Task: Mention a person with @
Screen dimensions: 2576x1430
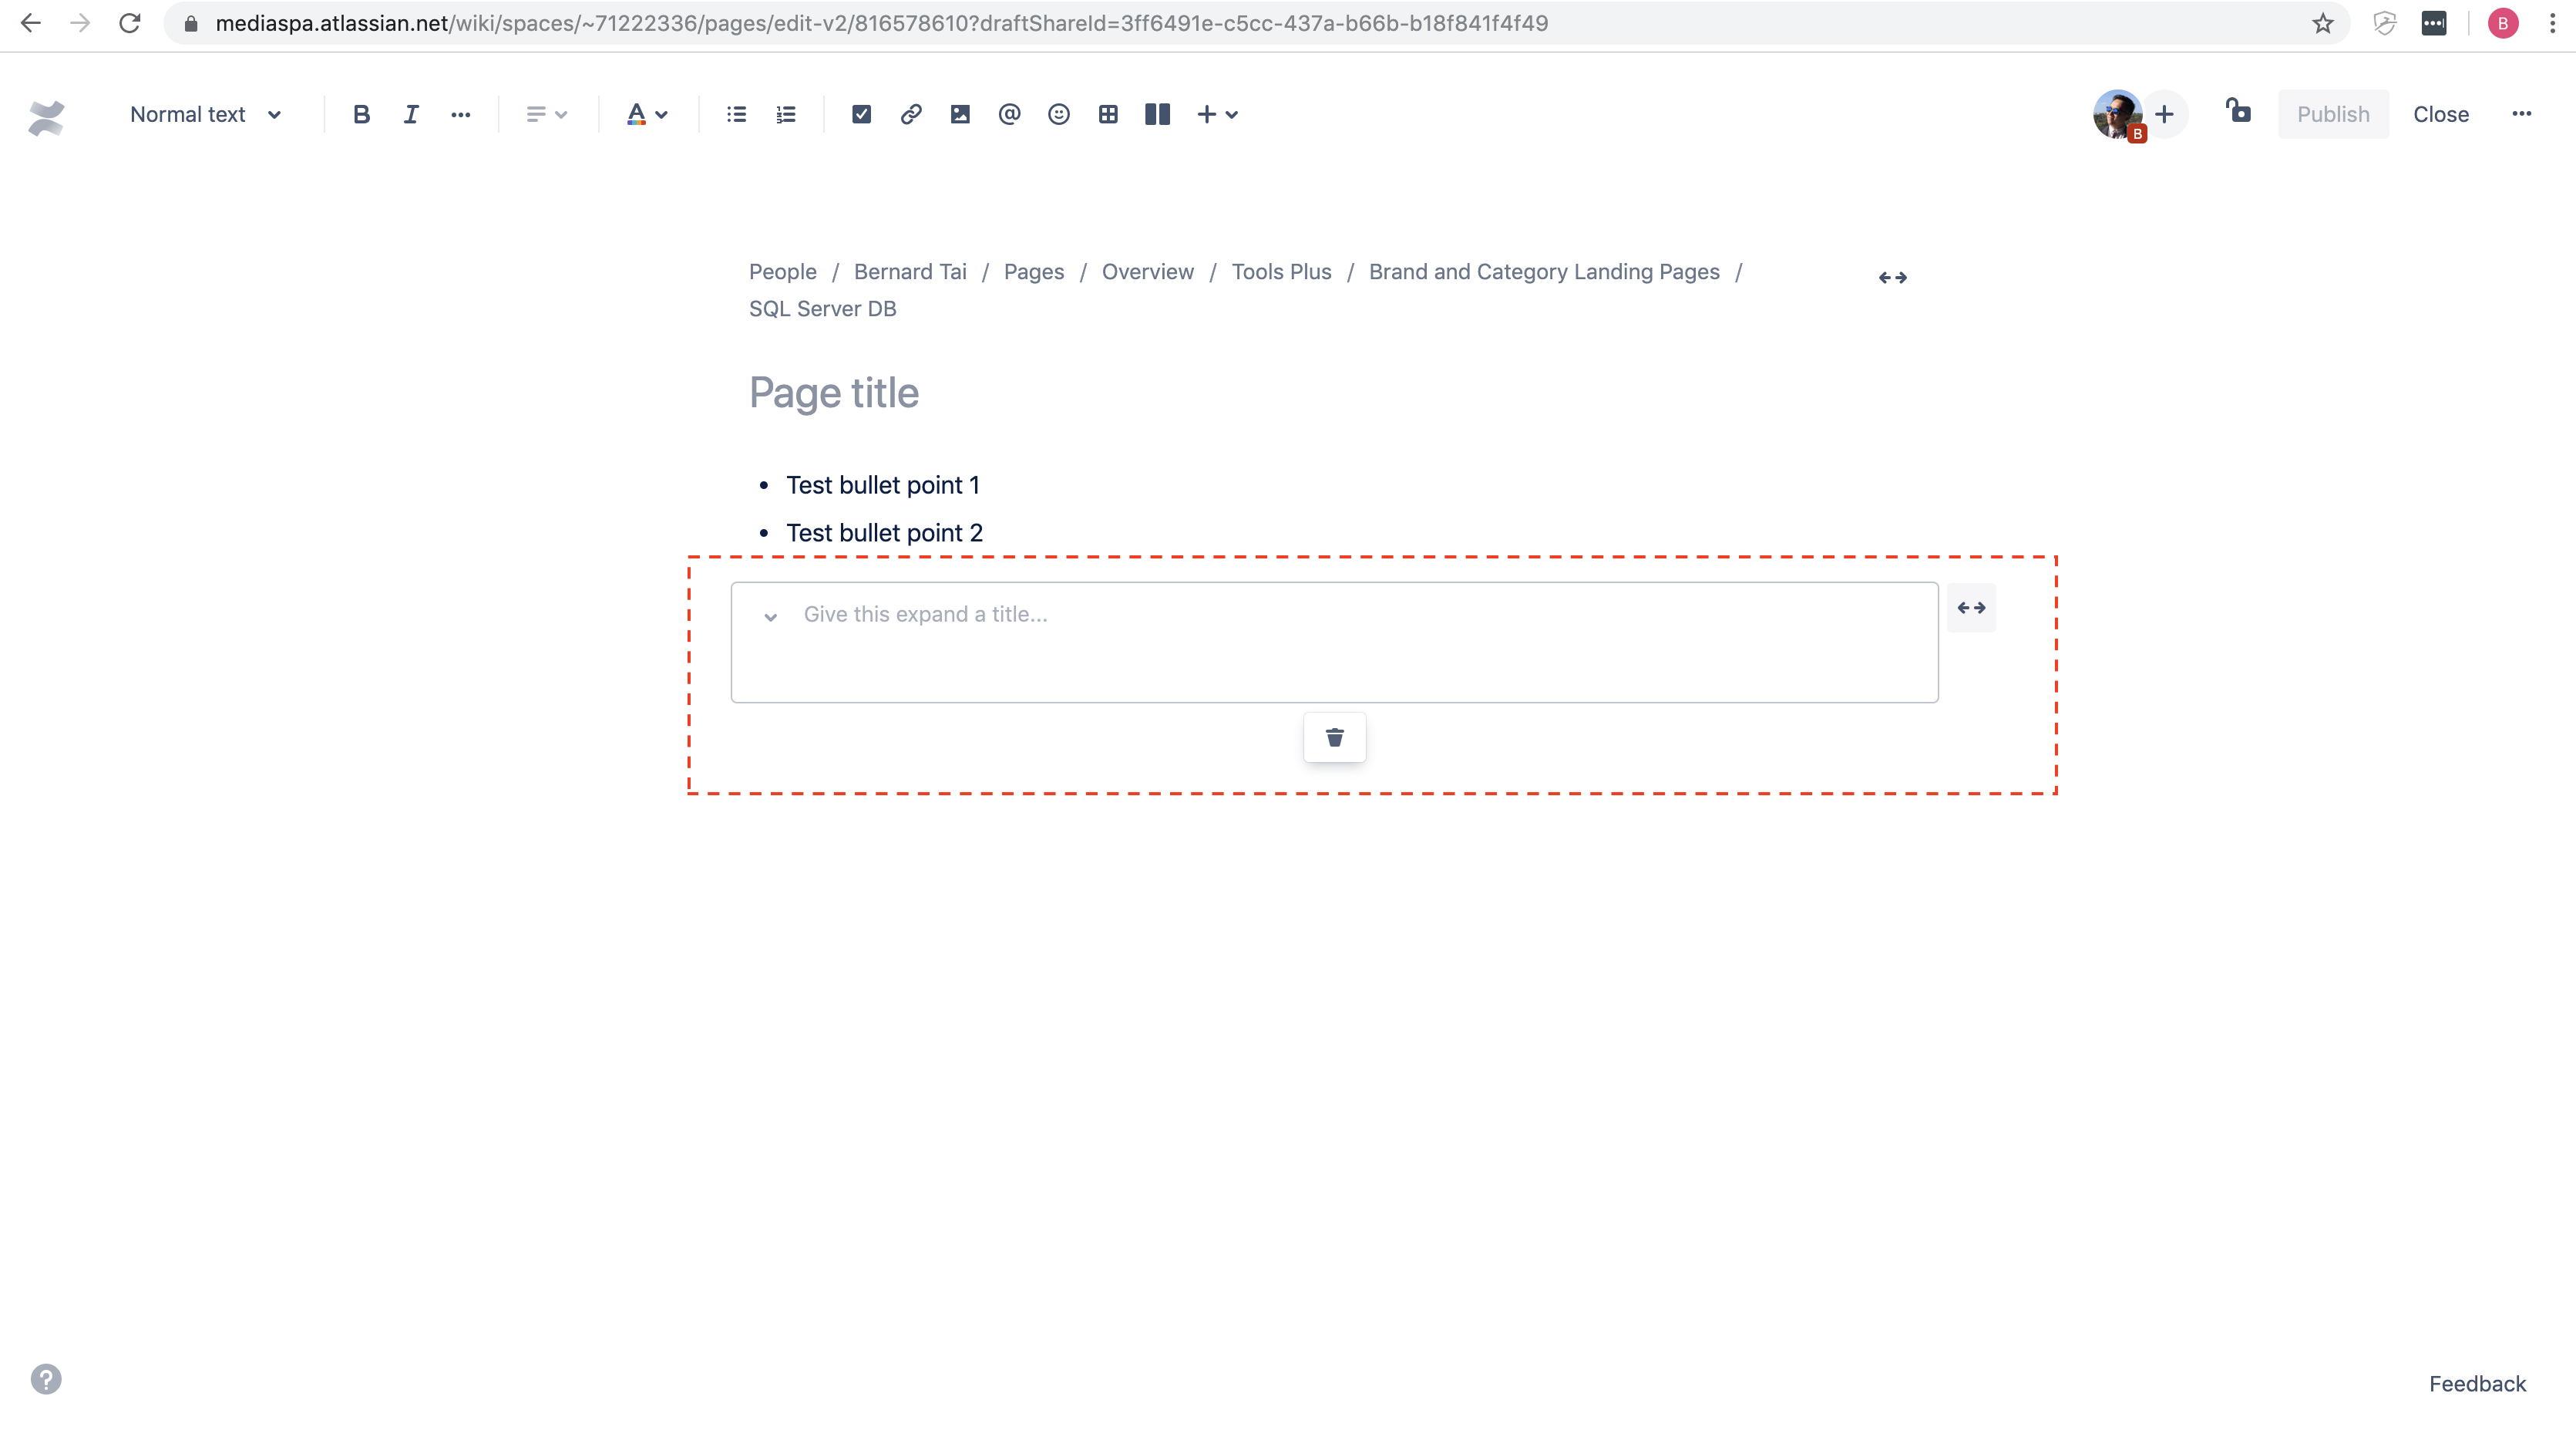Action: (x=1009, y=114)
